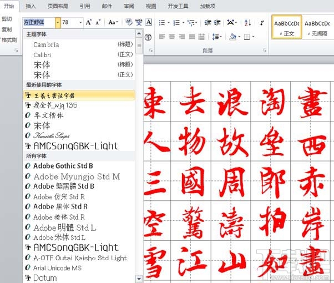This screenshot has height=283, width=334.
Task: Open the borders dropdown arrow
Action: click(253, 37)
